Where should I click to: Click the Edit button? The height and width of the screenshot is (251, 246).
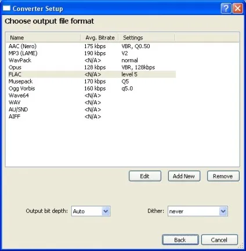pos(145,176)
